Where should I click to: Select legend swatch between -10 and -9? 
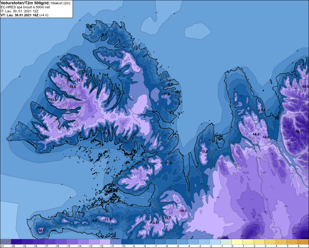pyautogui.click(x=127, y=242)
